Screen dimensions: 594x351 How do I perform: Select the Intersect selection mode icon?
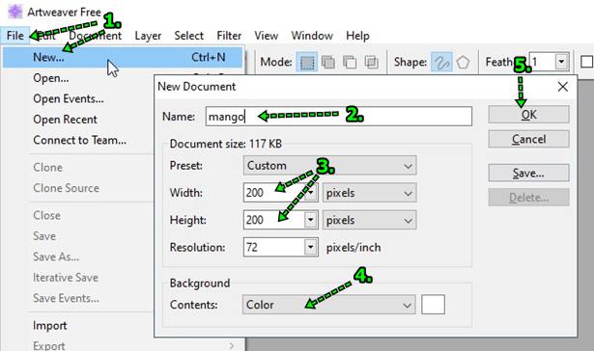(x=371, y=62)
